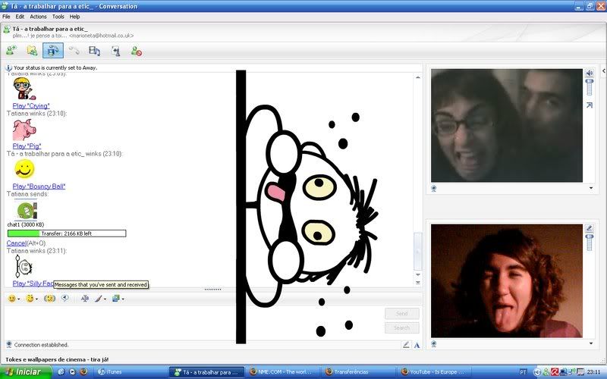This screenshot has width=607, height=379.
Task: Open the Help menu
Action: pos(74,17)
